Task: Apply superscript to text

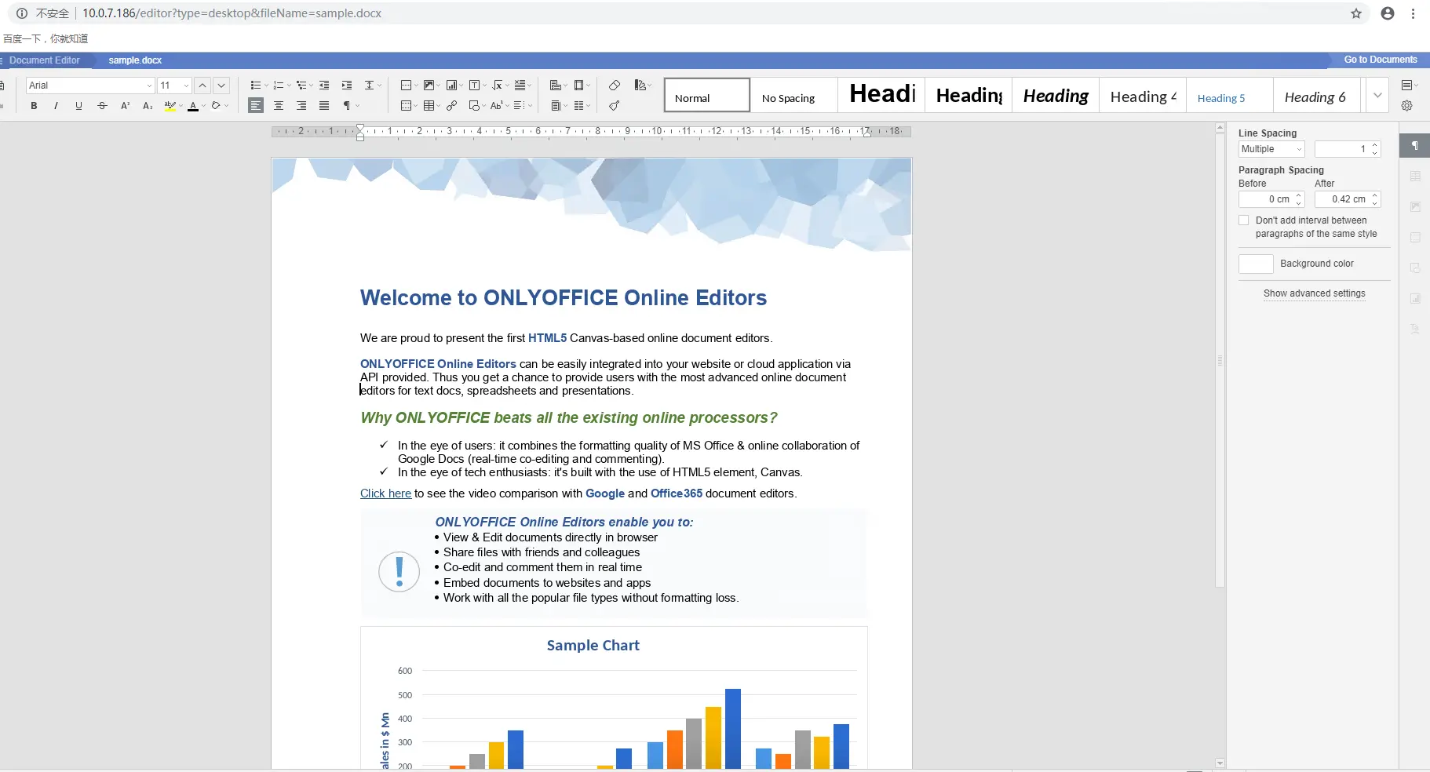Action: point(125,106)
